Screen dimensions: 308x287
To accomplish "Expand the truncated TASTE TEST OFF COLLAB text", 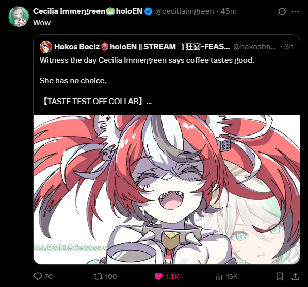I will (96, 101).
